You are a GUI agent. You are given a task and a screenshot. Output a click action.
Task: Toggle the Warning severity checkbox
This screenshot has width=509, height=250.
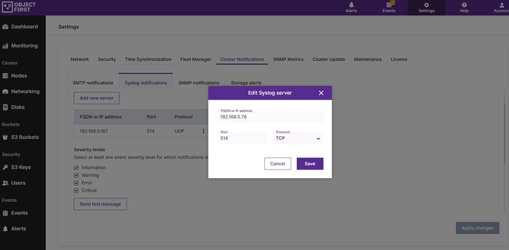76,175
